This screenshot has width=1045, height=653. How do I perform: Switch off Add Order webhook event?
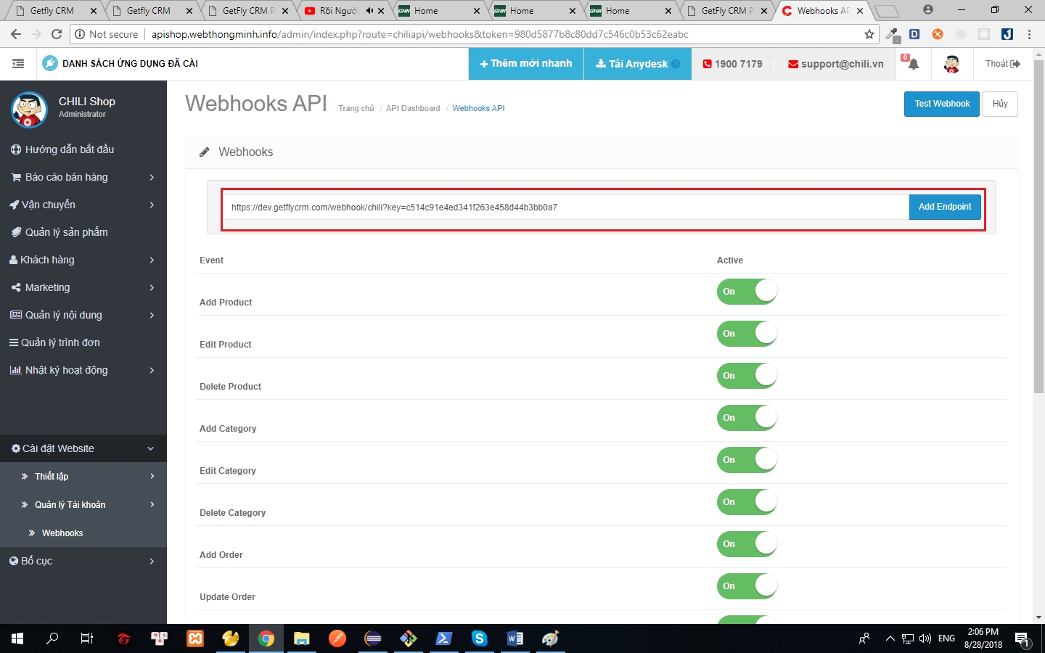747,544
